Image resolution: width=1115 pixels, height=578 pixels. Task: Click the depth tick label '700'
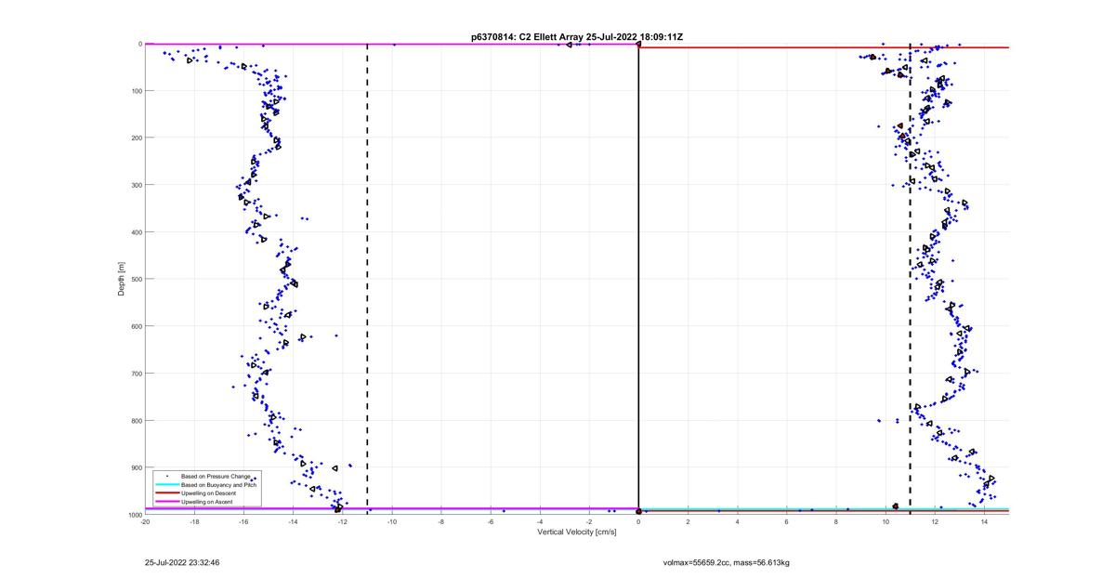tap(136, 374)
